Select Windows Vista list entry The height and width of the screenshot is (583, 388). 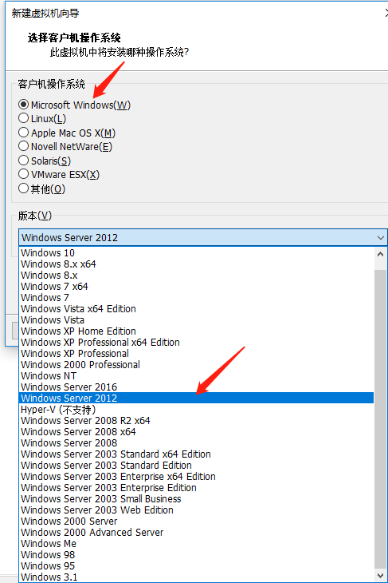coord(196,319)
